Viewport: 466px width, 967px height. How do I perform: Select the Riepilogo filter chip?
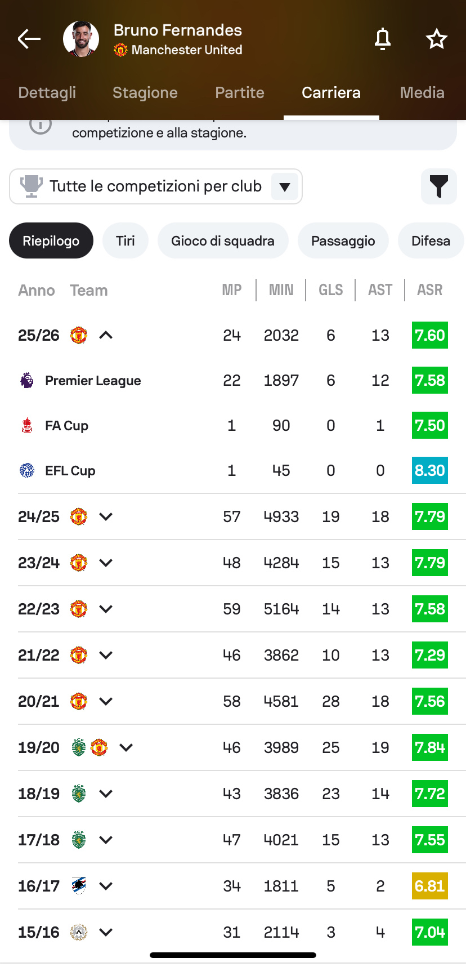click(51, 240)
